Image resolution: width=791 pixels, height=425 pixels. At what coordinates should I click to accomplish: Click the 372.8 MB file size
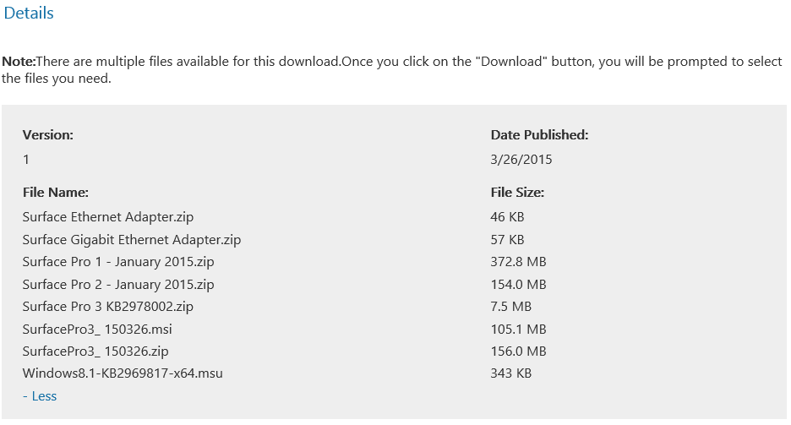(x=518, y=262)
